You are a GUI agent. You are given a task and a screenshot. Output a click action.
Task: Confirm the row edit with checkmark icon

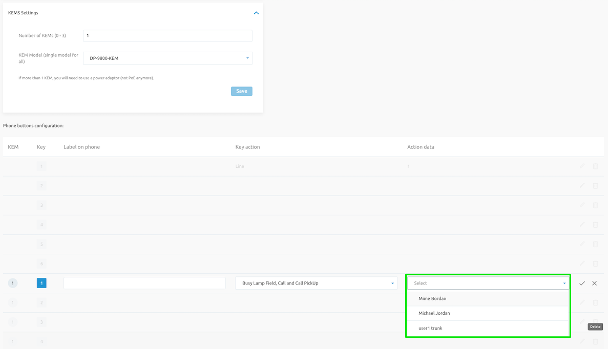pos(582,283)
